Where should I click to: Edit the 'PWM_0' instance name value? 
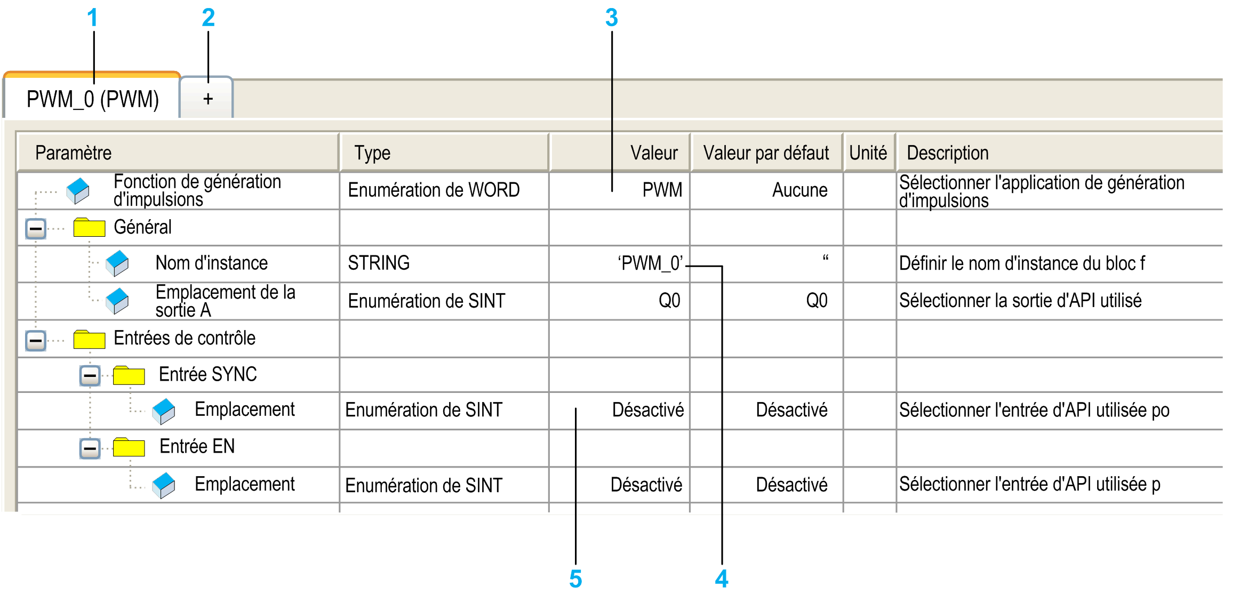(619, 263)
